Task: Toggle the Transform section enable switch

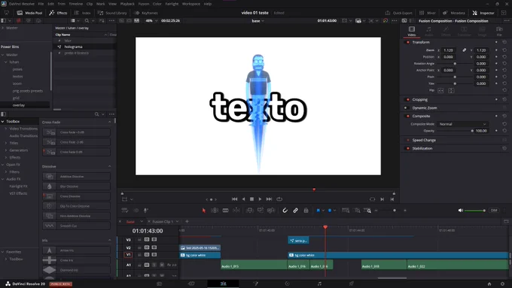Action: pyautogui.click(x=407, y=42)
